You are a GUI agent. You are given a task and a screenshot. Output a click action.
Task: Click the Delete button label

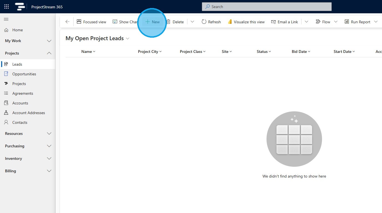coord(178,22)
